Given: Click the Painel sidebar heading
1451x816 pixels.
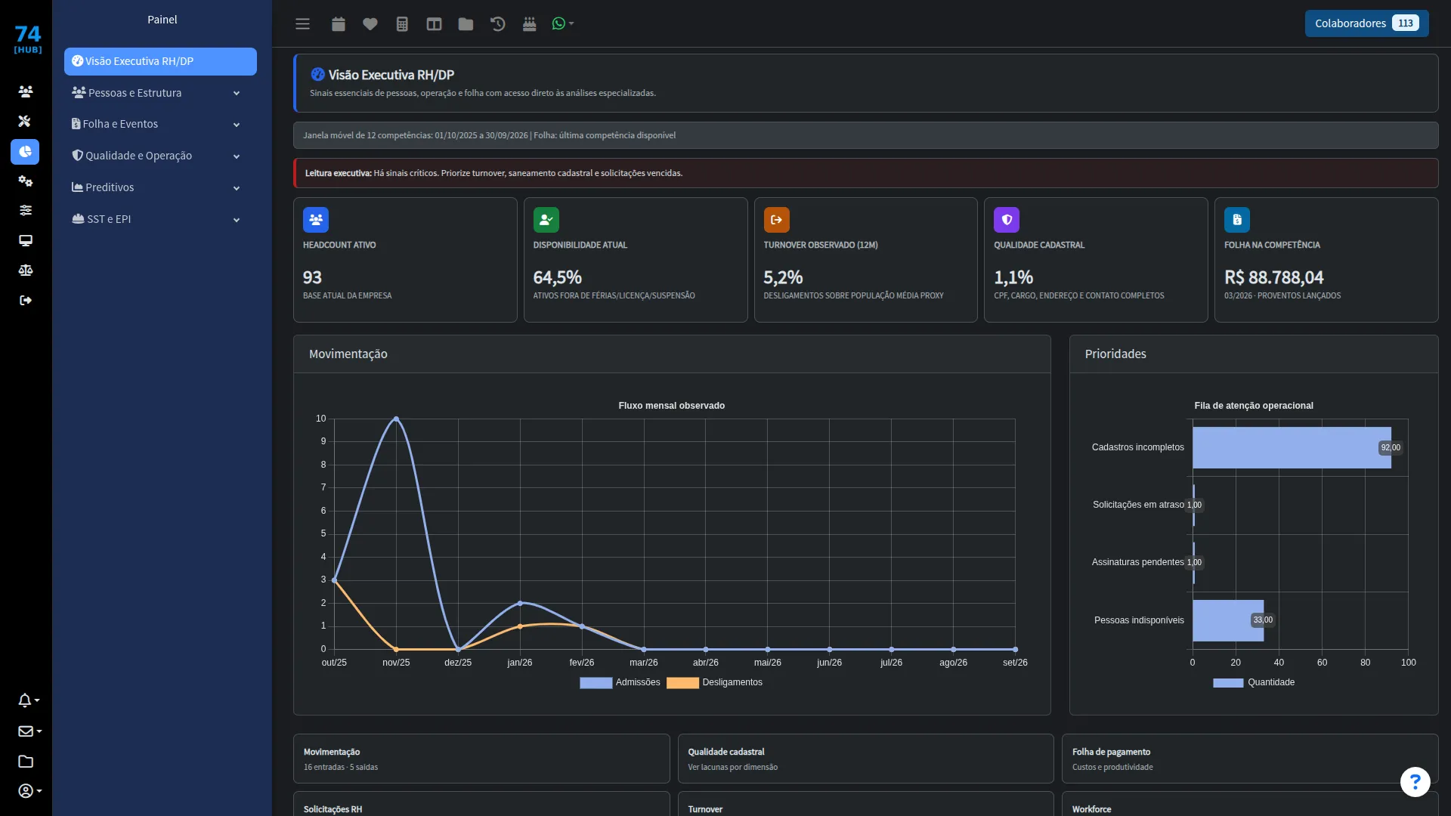Looking at the screenshot, I should point(162,20).
